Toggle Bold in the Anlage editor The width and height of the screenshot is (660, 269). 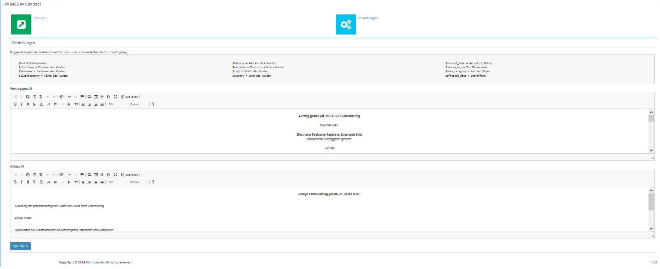click(x=15, y=182)
